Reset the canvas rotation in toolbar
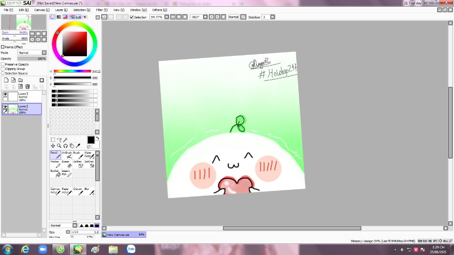 (223, 17)
